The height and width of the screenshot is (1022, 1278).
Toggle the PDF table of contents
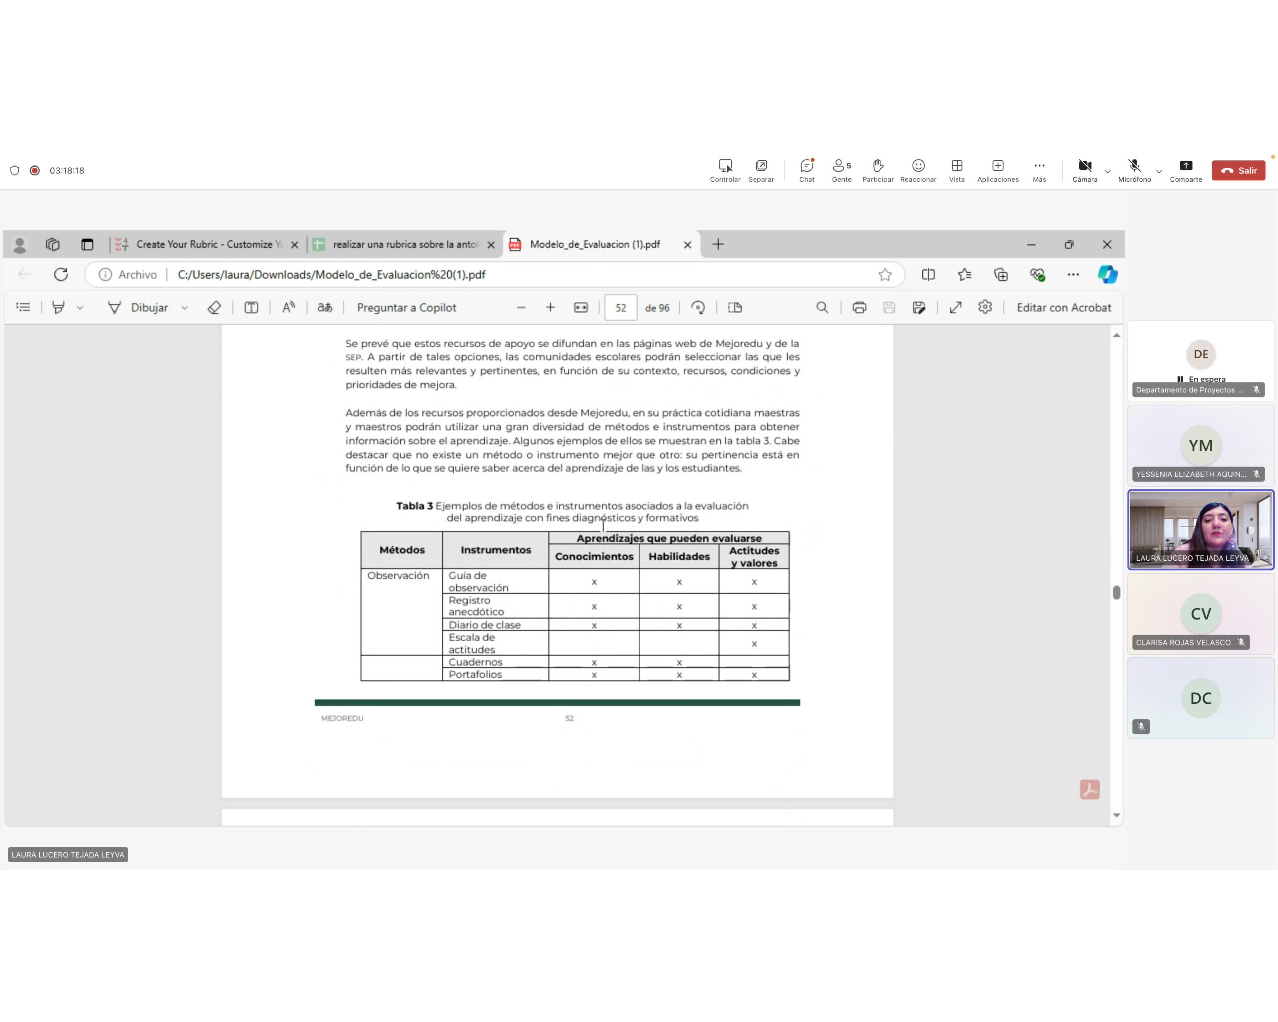(23, 307)
